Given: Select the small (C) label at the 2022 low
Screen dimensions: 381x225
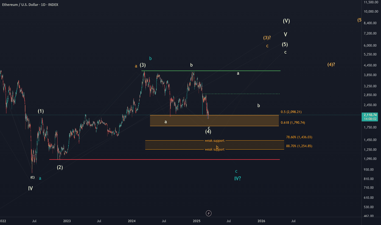Looking at the screenshot, I should pos(32,177).
